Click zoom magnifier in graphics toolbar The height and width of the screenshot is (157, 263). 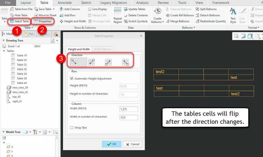point(236,36)
